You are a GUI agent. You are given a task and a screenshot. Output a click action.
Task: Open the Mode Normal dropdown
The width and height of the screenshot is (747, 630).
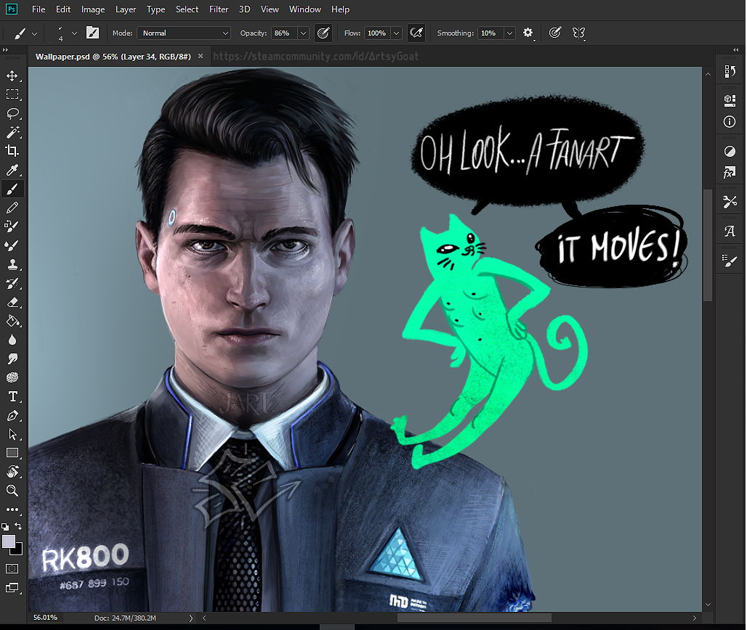[184, 33]
